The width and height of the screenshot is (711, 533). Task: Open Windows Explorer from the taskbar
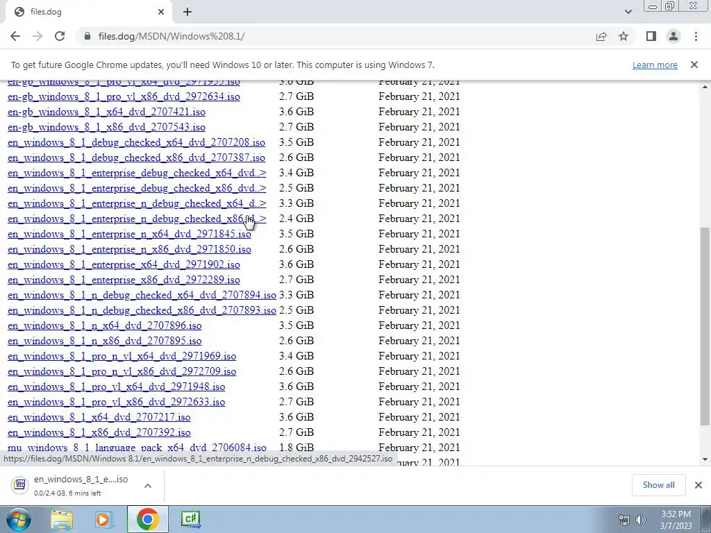point(62,519)
